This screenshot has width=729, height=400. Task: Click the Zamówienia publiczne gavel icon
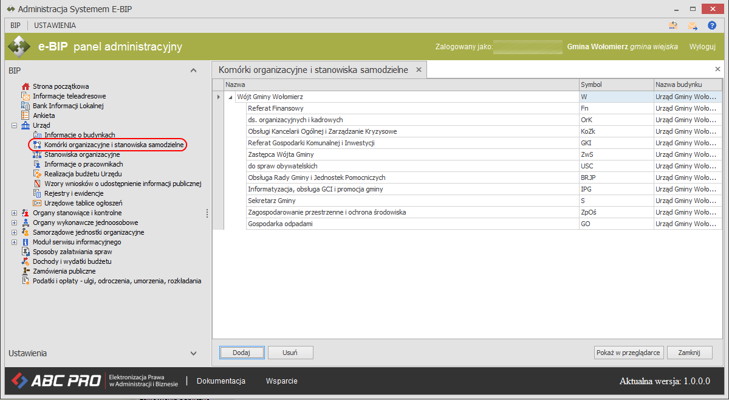tap(26, 271)
